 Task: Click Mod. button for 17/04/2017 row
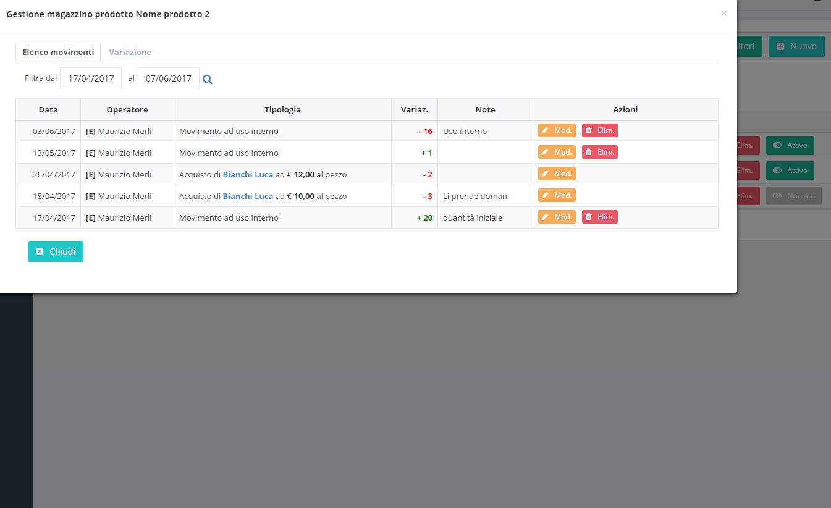point(557,217)
